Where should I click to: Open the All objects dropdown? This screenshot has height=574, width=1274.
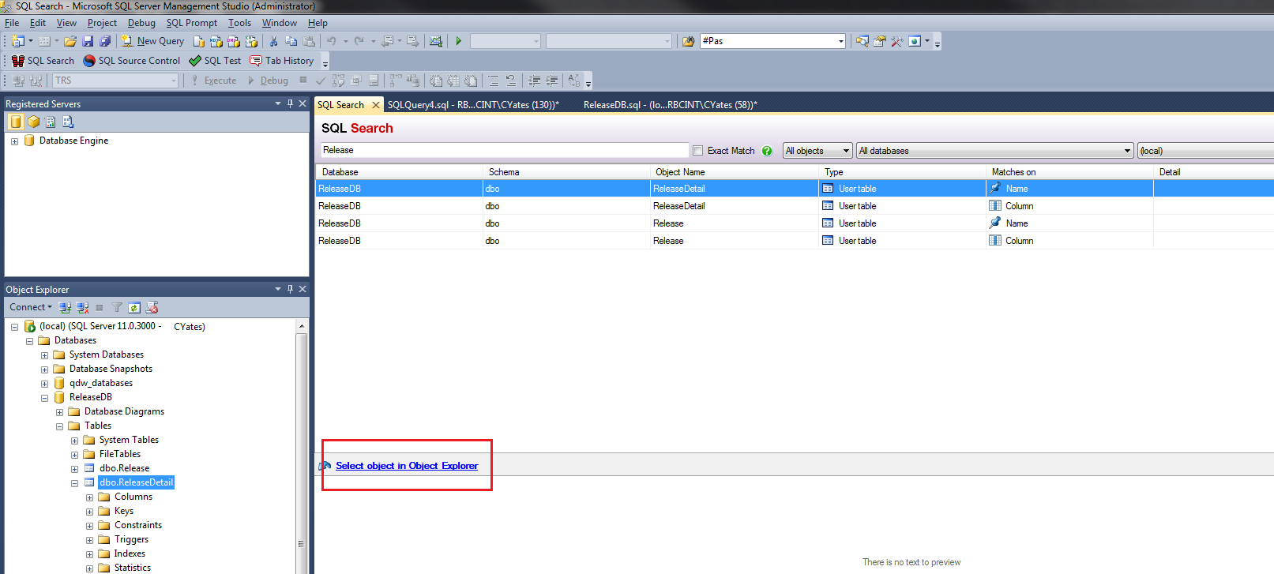point(817,151)
